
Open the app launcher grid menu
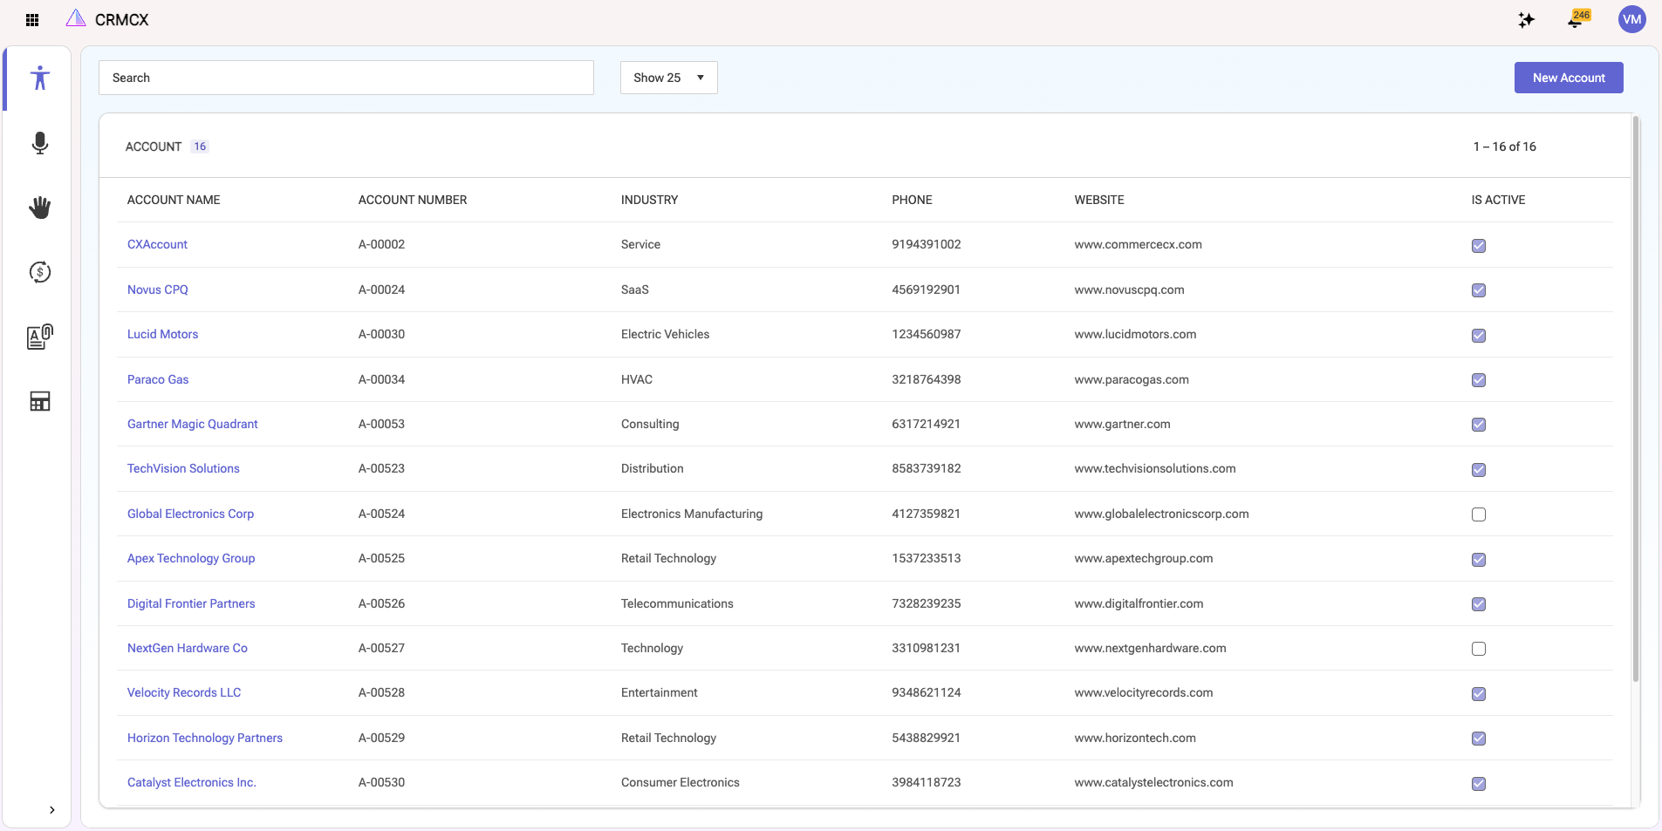(x=31, y=19)
